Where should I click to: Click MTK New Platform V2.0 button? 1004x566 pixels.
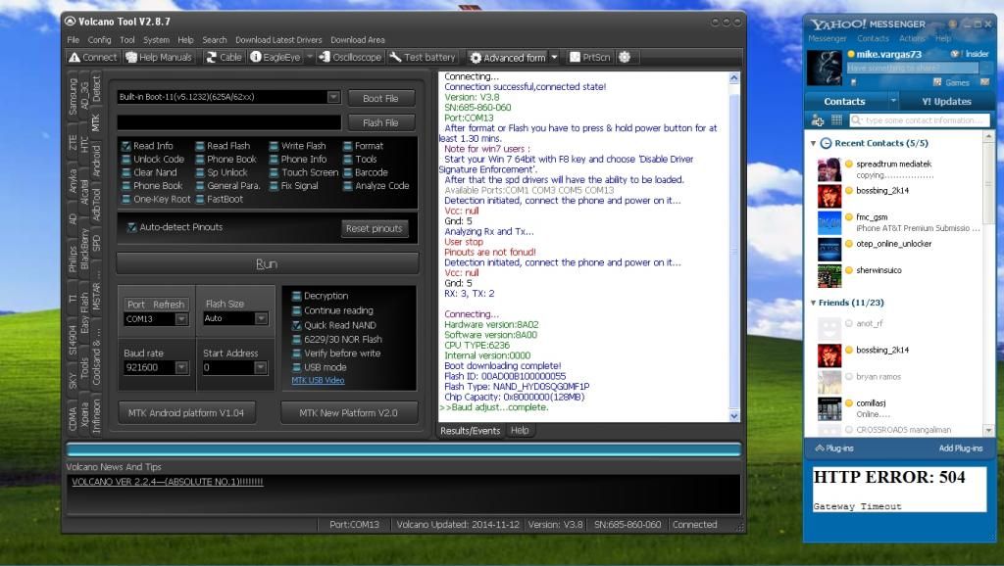348,412
